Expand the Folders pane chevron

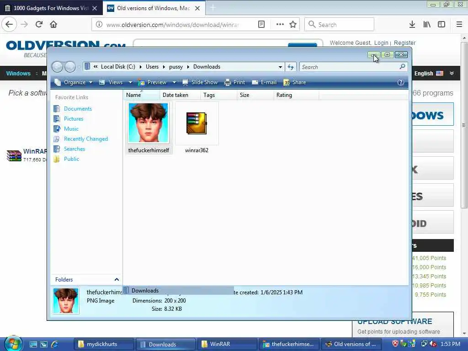tap(117, 280)
